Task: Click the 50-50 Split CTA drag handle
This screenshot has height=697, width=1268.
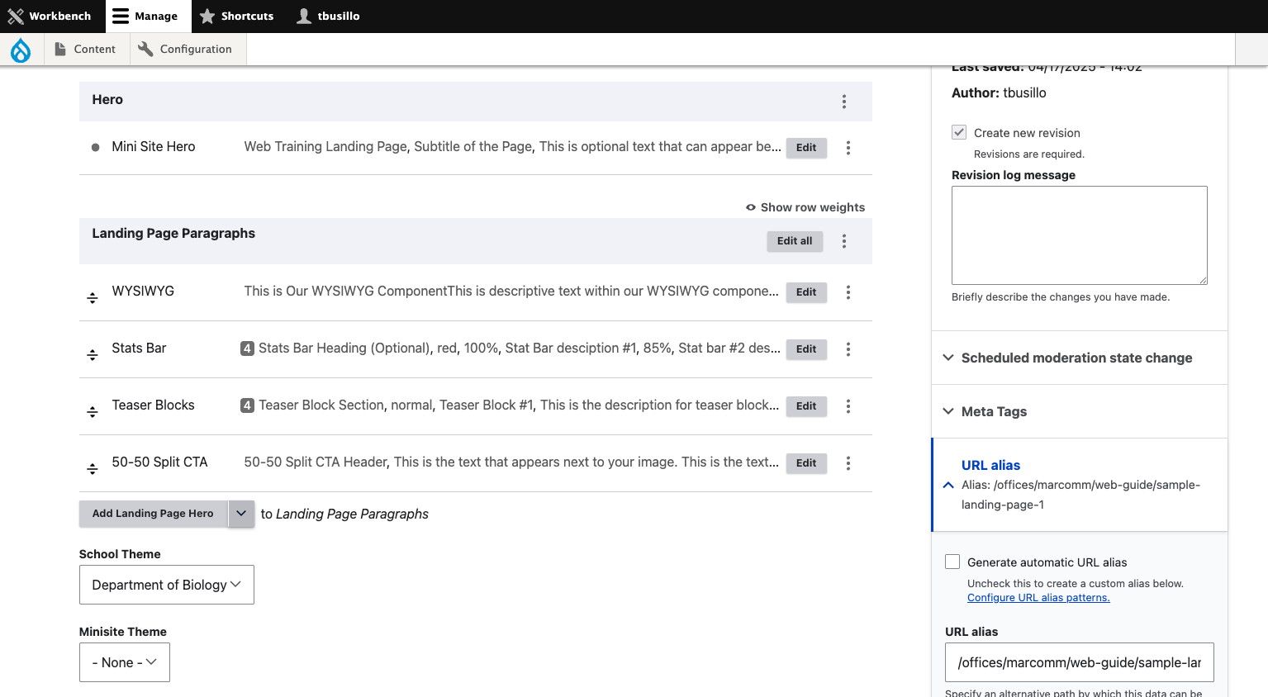Action: [x=93, y=469]
